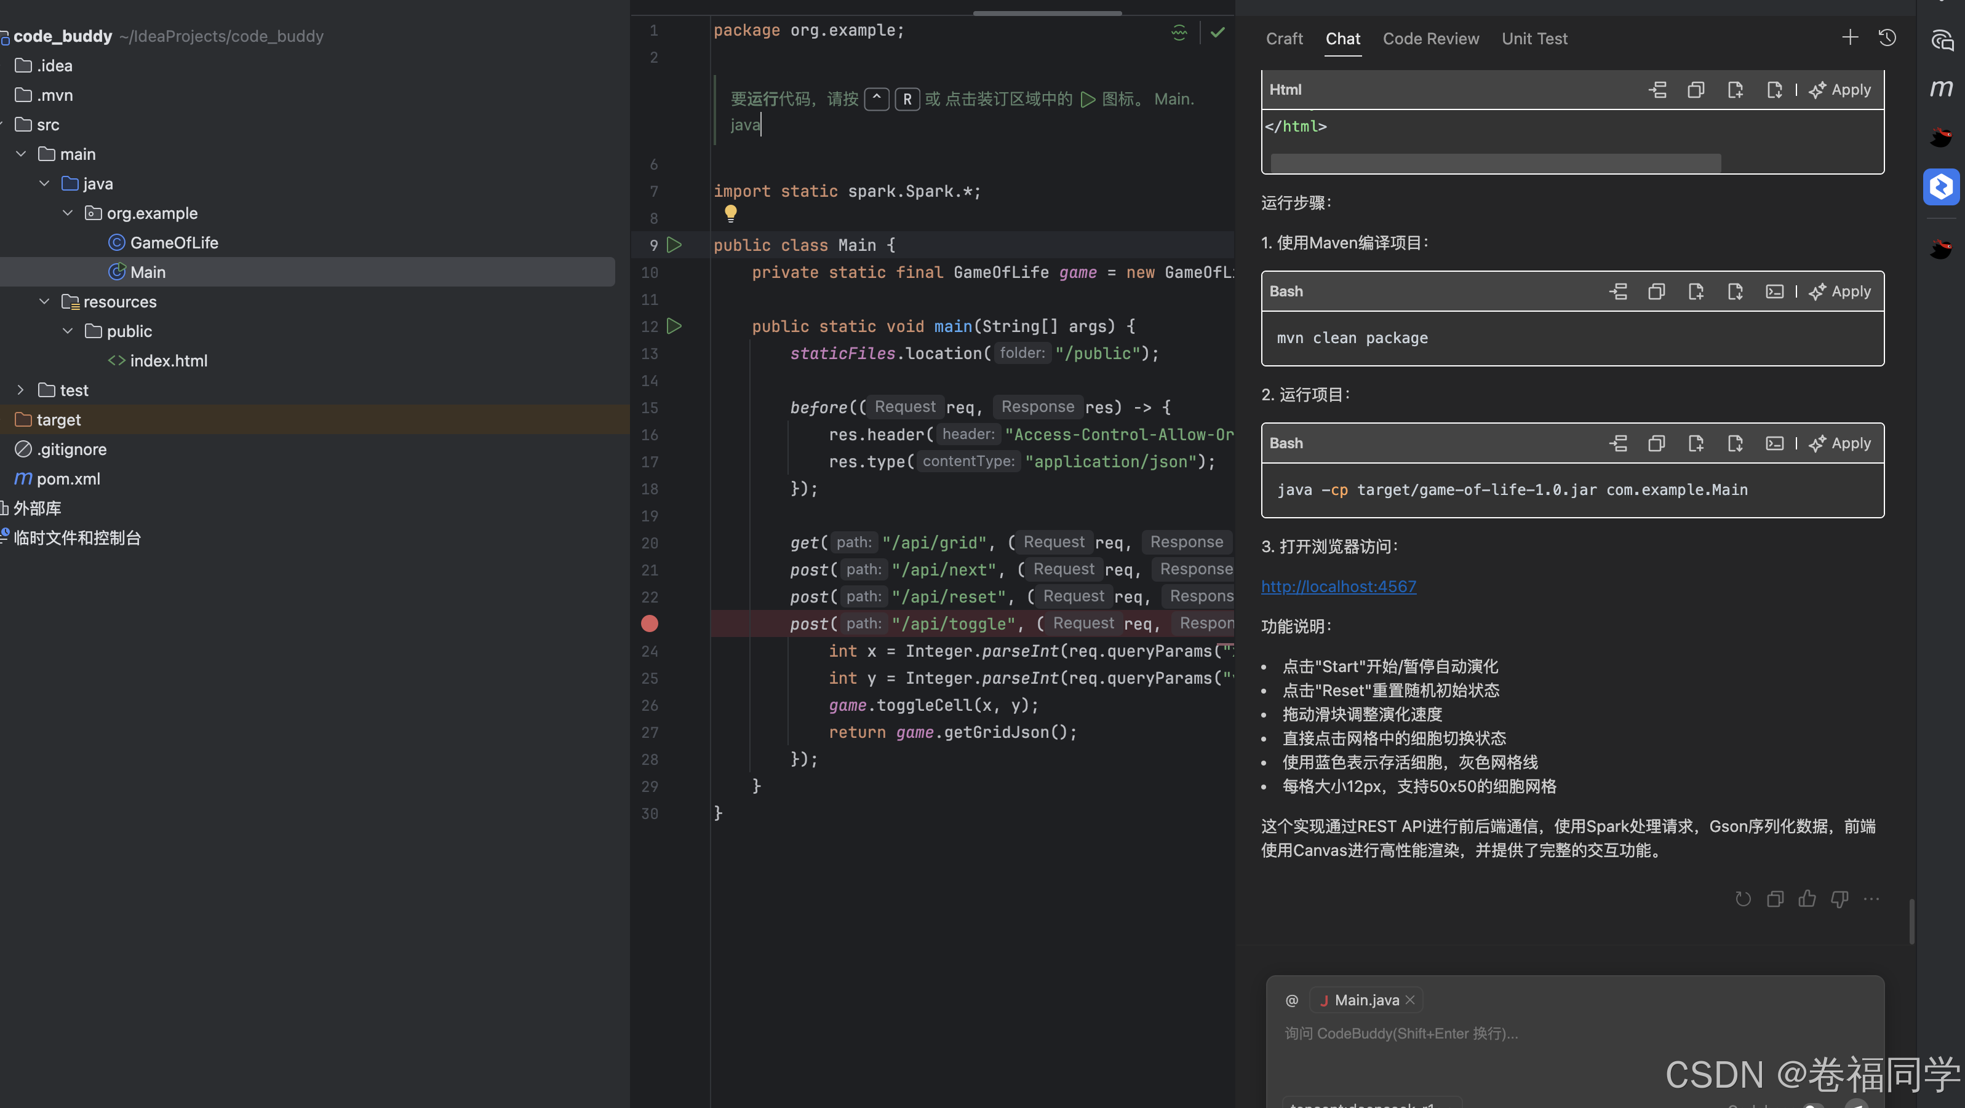This screenshot has width=1965, height=1108.
Task: Toggle breakpoint on the /api/toggle line
Action: 650,623
